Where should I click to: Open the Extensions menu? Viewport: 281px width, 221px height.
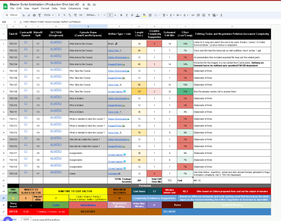click(x=74, y=8)
